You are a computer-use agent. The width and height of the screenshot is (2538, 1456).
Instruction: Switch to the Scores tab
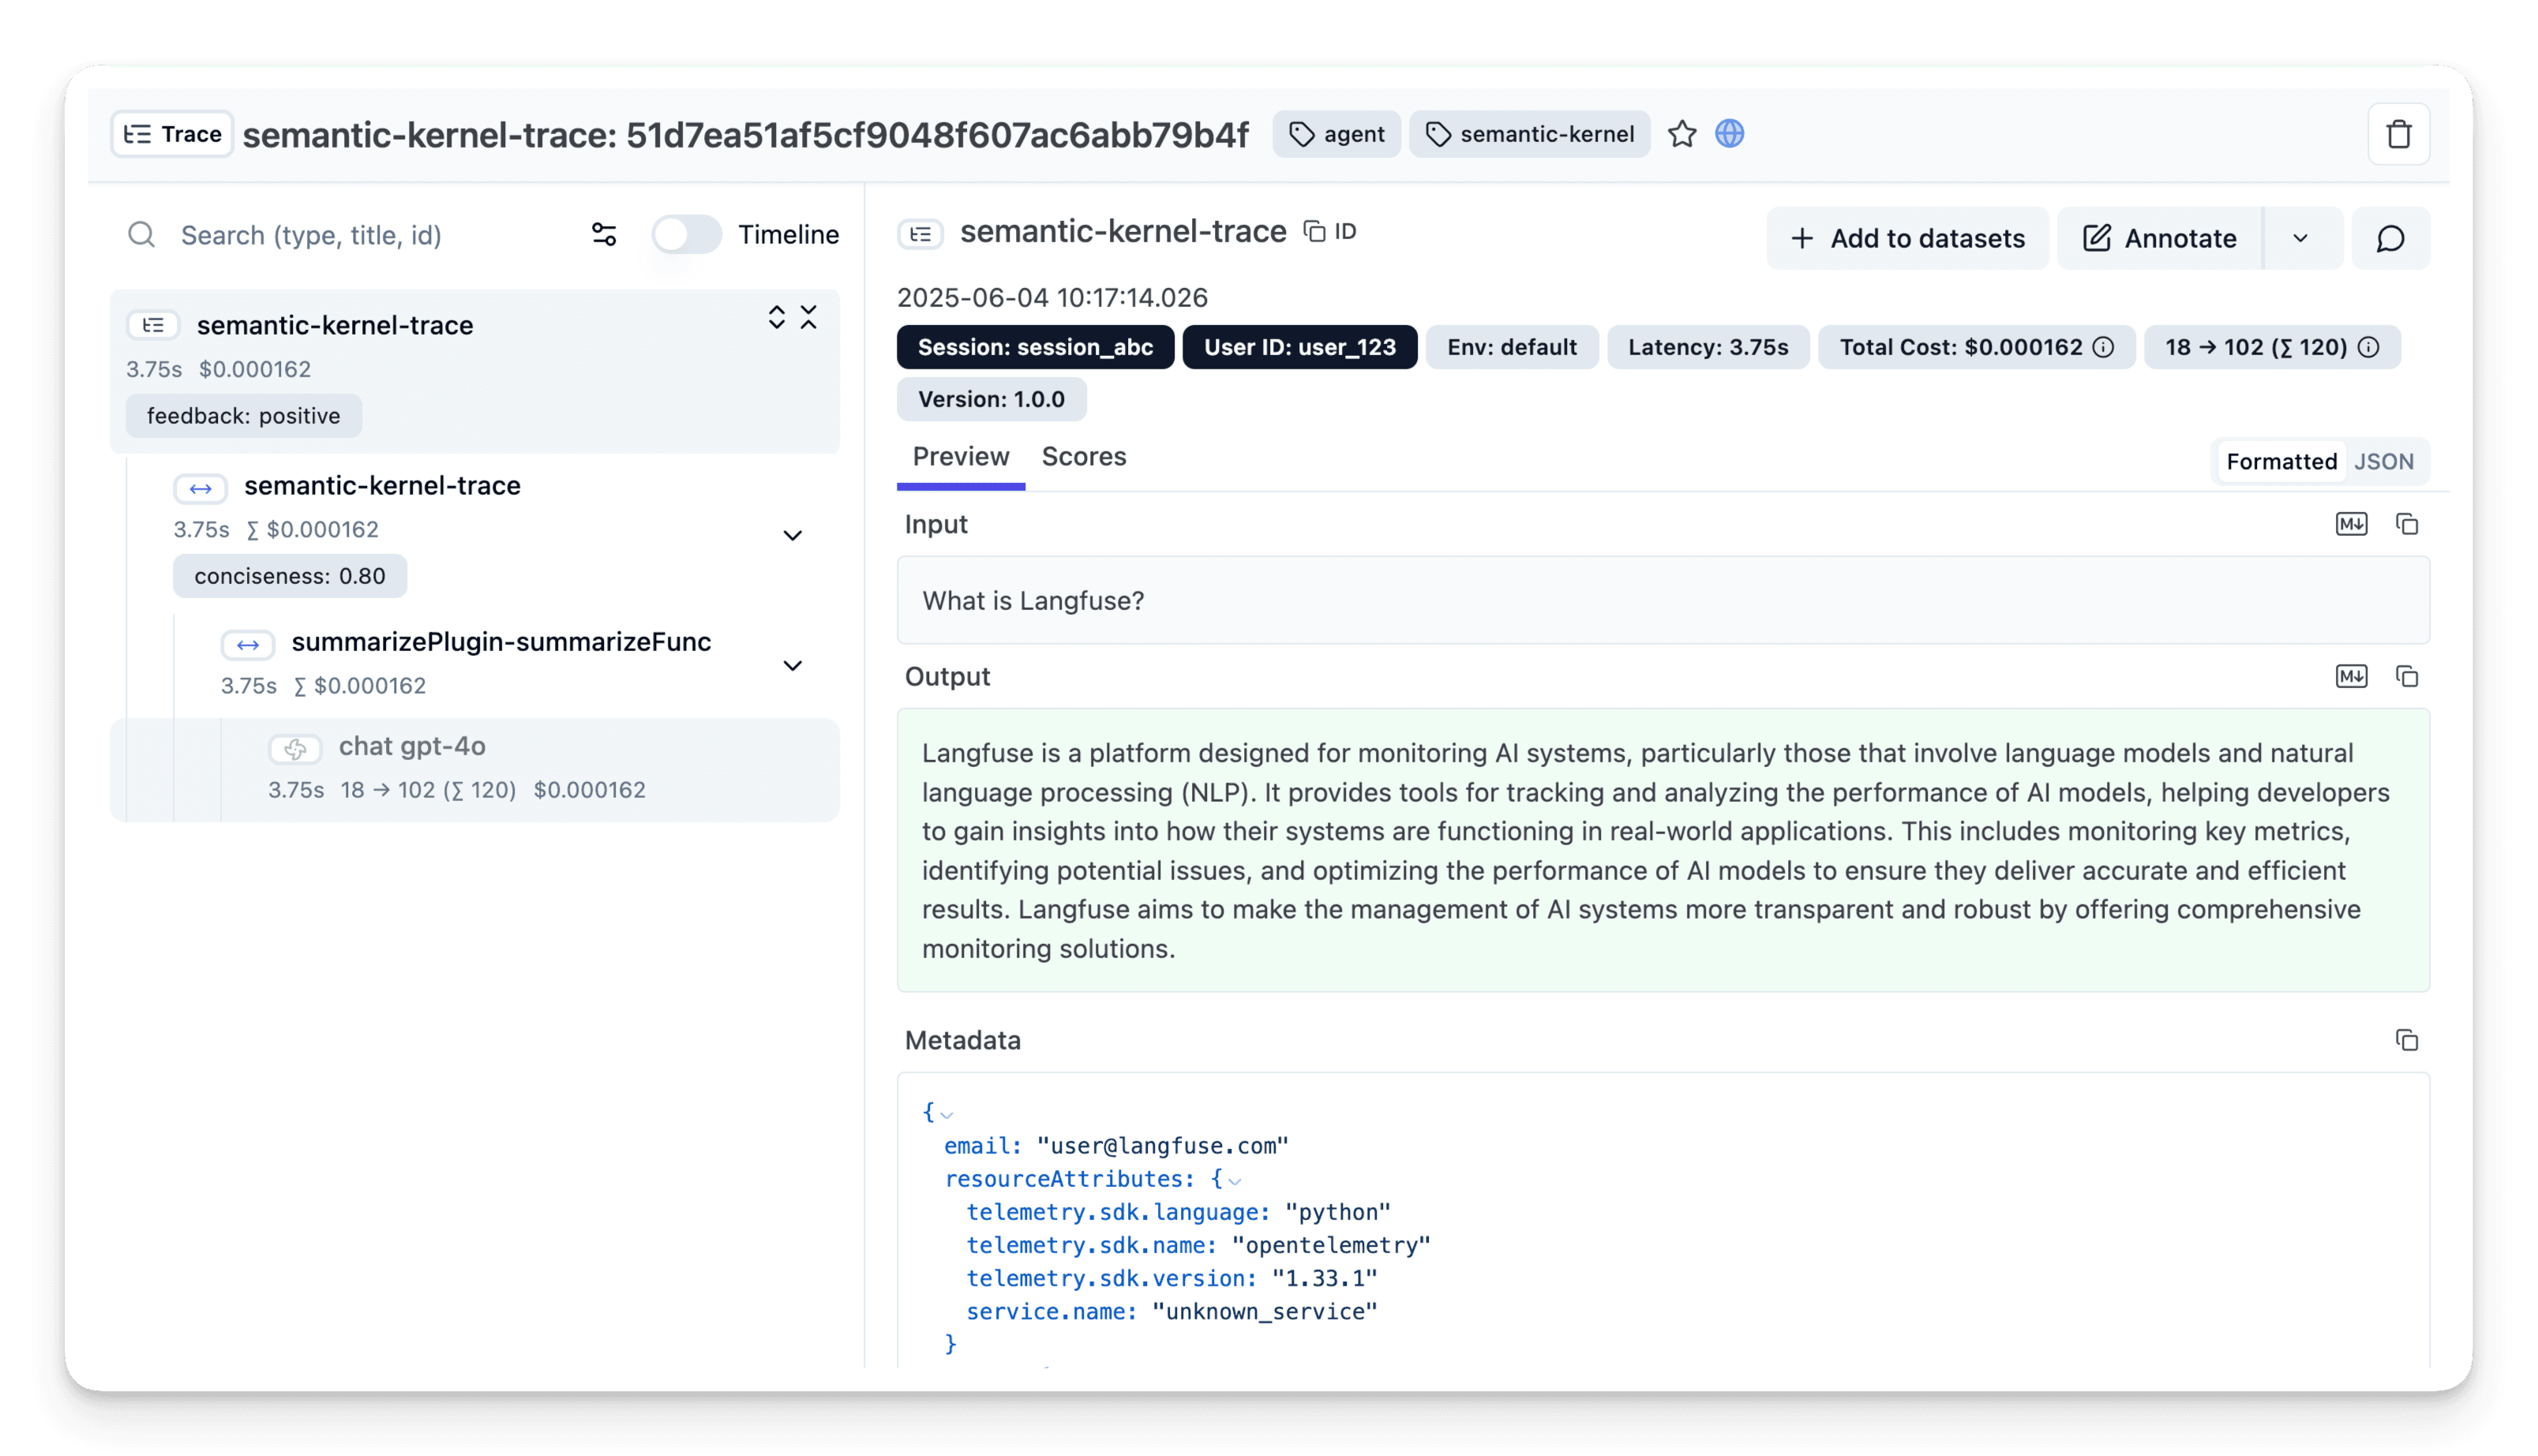pos(1084,457)
